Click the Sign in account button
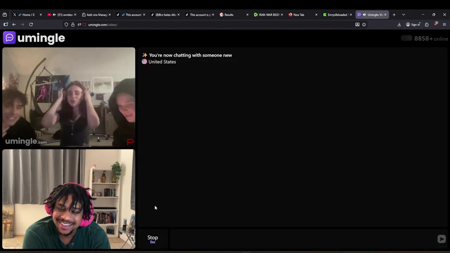 [413, 25]
